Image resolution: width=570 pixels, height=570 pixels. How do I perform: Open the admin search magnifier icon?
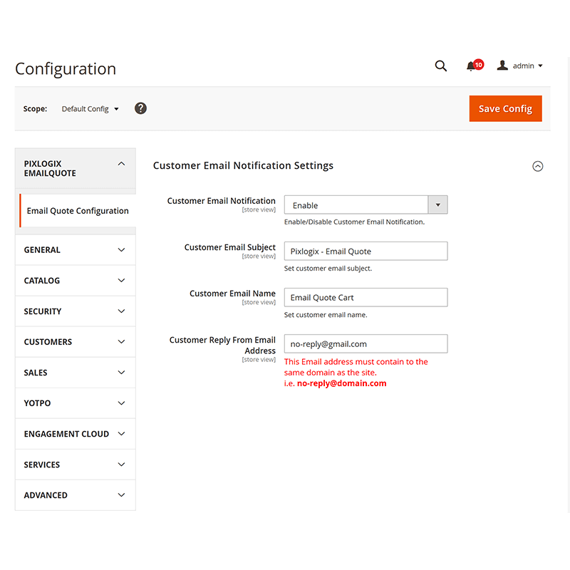point(440,66)
